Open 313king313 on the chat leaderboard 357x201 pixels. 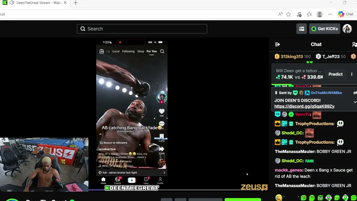click(x=293, y=56)
